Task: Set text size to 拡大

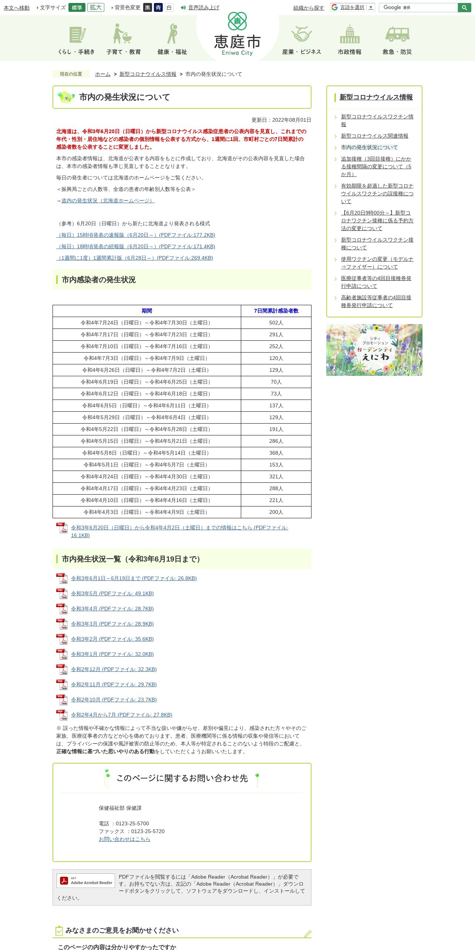Action: click(x=96, y=7)
